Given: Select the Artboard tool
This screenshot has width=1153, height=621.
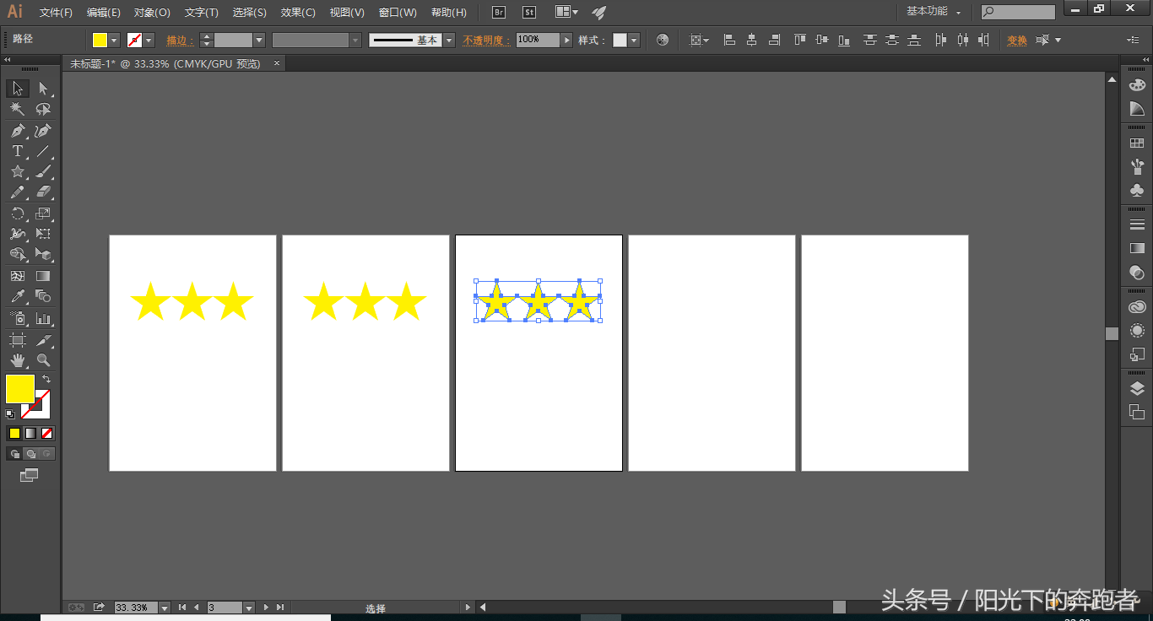Looking at the screenshot, I should [x=18, y=339].
